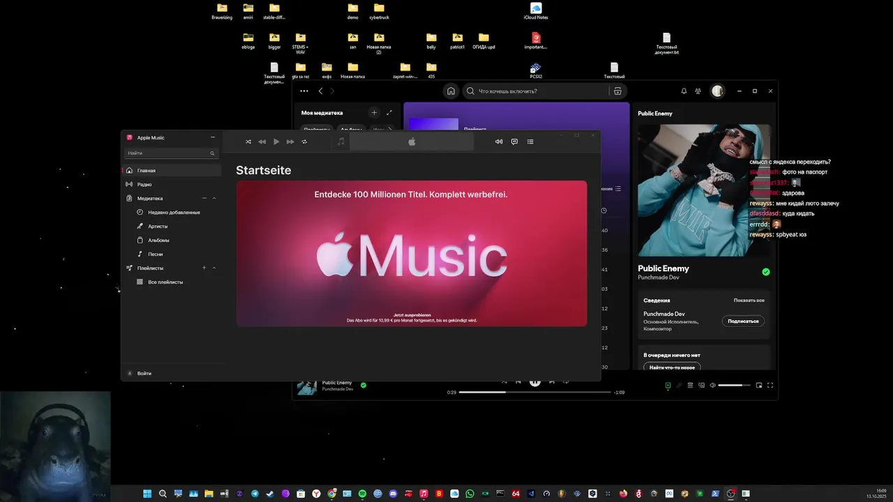Open Spotify three-dots menu
This screenshot has width=893, height=502.
304,91
